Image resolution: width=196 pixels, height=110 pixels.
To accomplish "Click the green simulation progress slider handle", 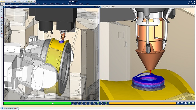I will (x=53, y=103).
